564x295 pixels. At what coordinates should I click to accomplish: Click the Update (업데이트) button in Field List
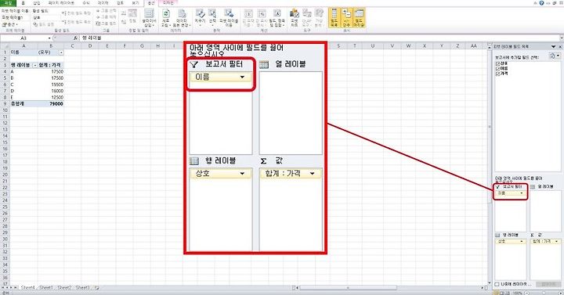tap(548, 284)
